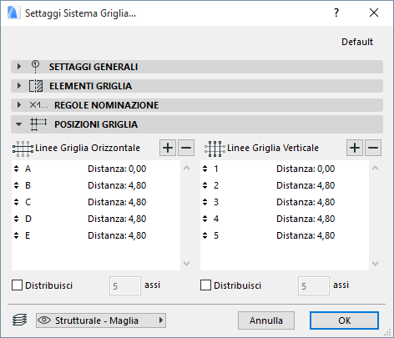Click the ArchiCAD icon in the title bar
The image size is (394, 338).
click(x=14, y=13)
